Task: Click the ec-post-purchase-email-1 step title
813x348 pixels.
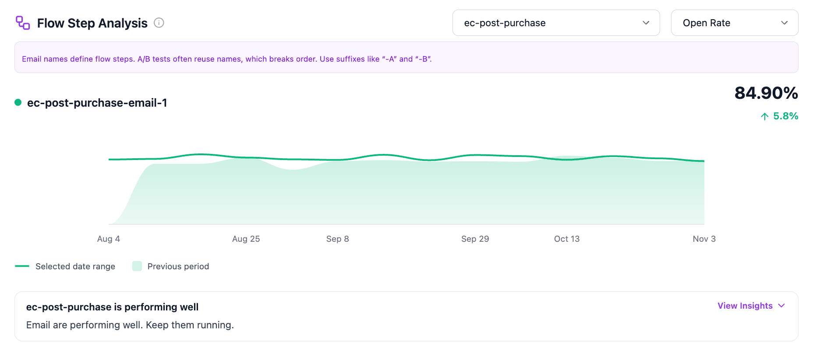Action: coord(97,103)
